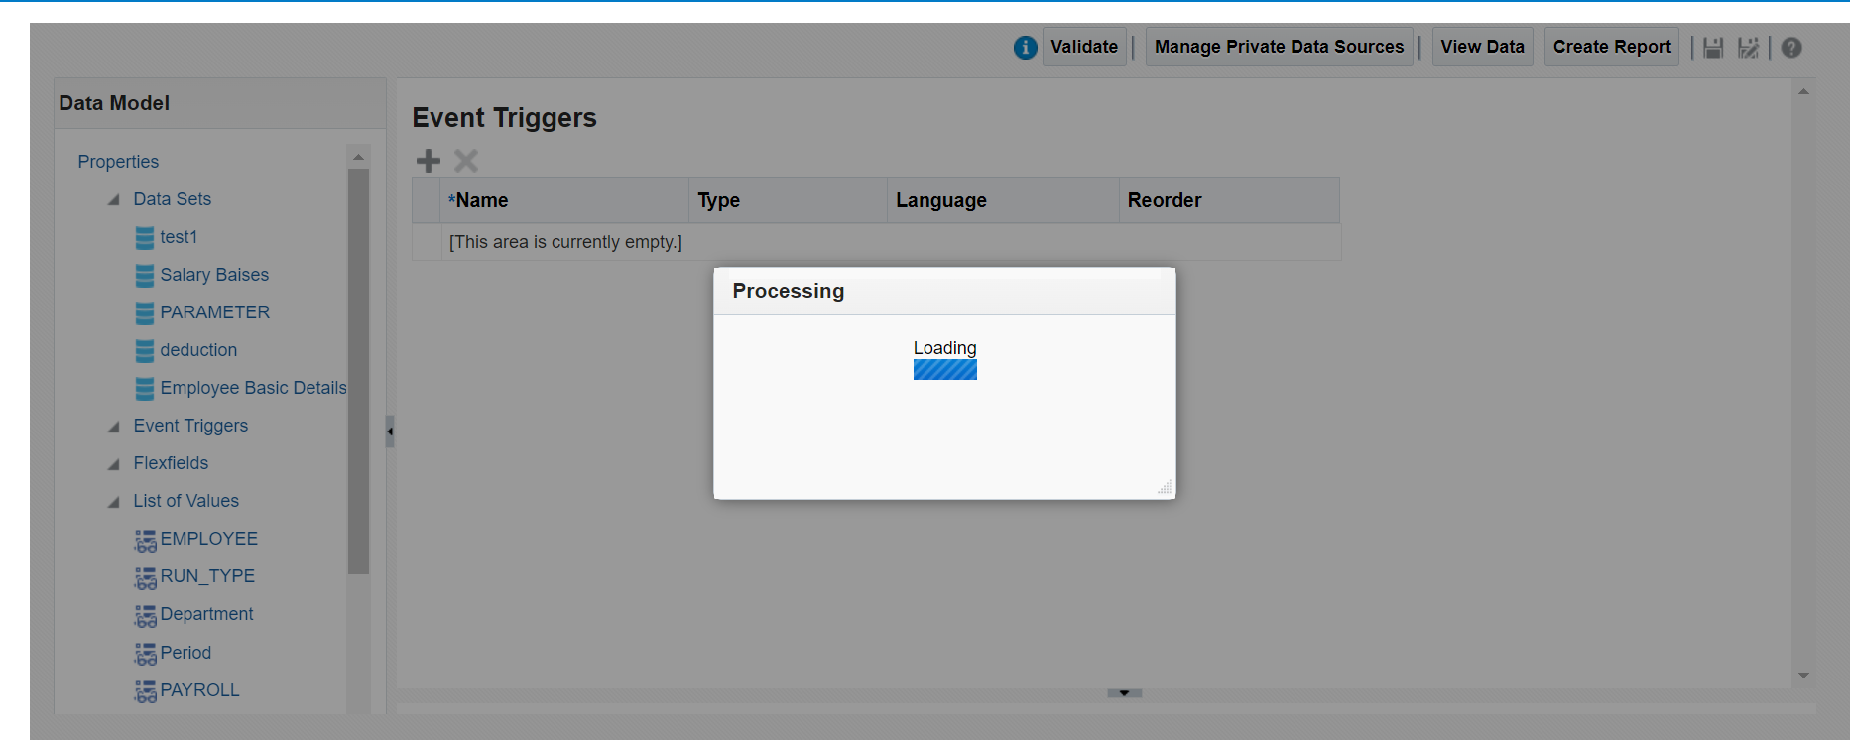This screenshot has height=740, width=1850.
Task: Open the test1 data set
Action: point(179,237)
